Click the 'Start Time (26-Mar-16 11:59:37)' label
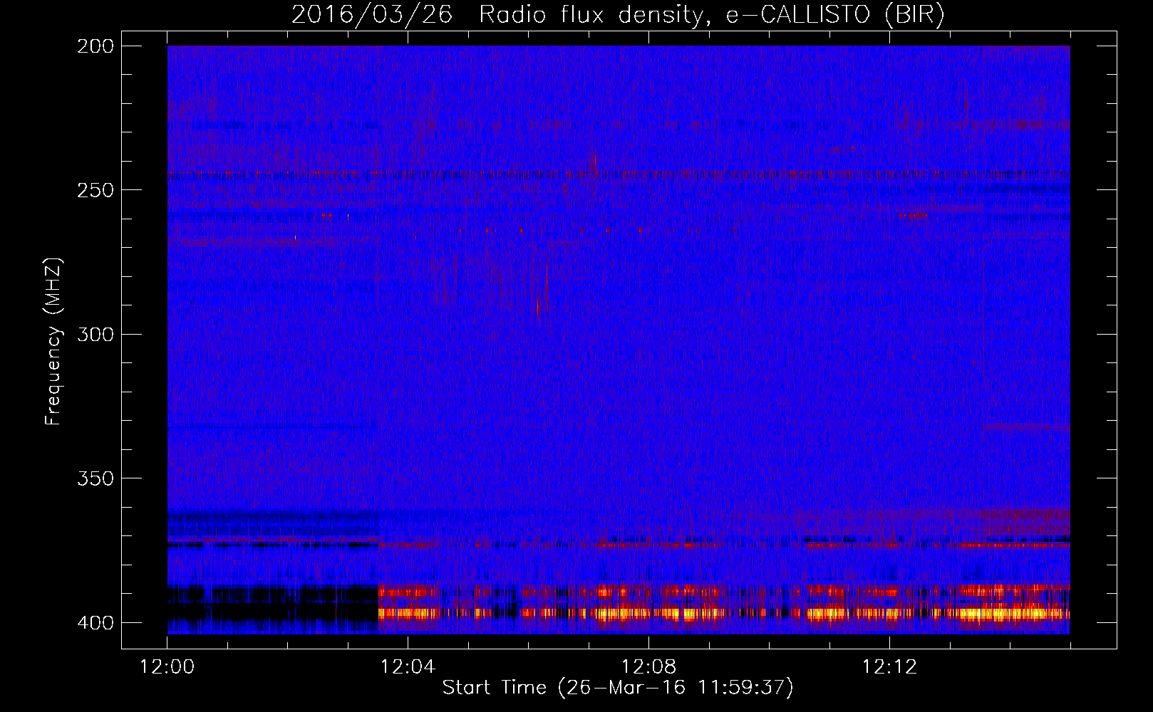Image resolution: width=1153 pixels, height=712 pixels. point(618,688)
